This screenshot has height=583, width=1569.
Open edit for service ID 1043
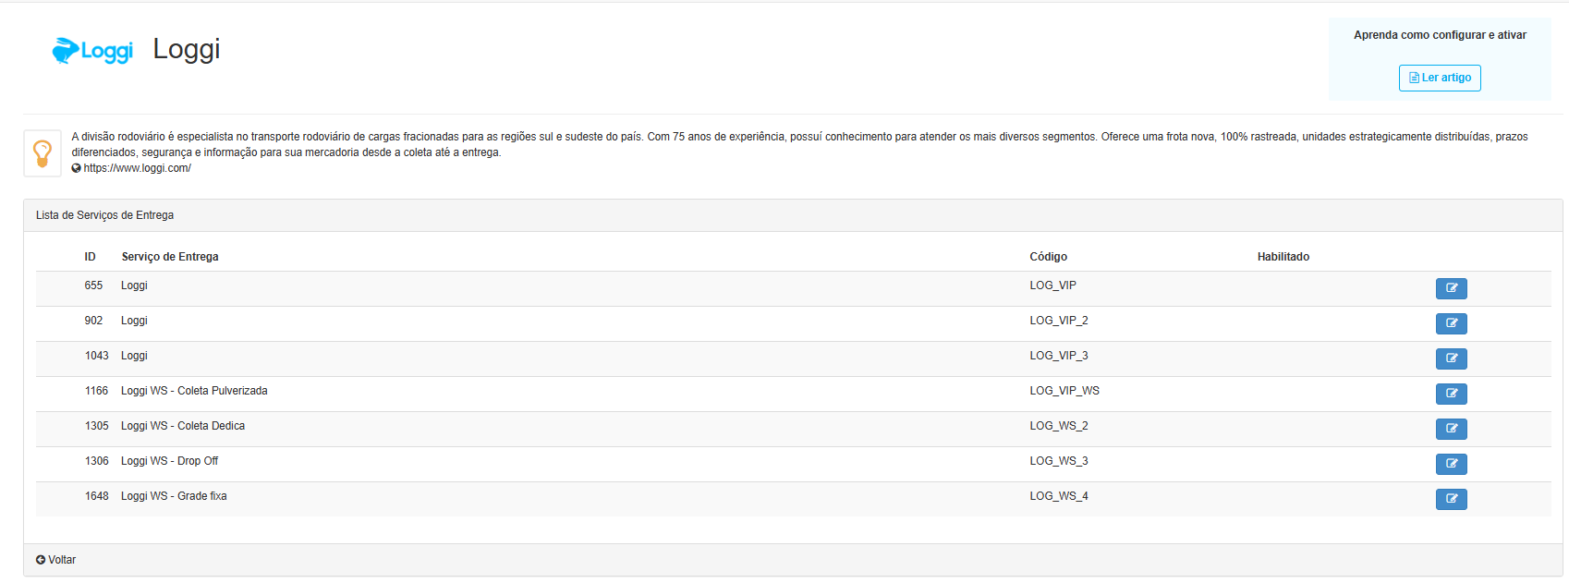(x=1451, y=358)
